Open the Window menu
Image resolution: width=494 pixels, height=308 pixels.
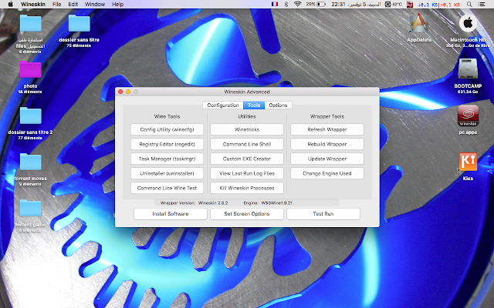(x=95, y=4)
